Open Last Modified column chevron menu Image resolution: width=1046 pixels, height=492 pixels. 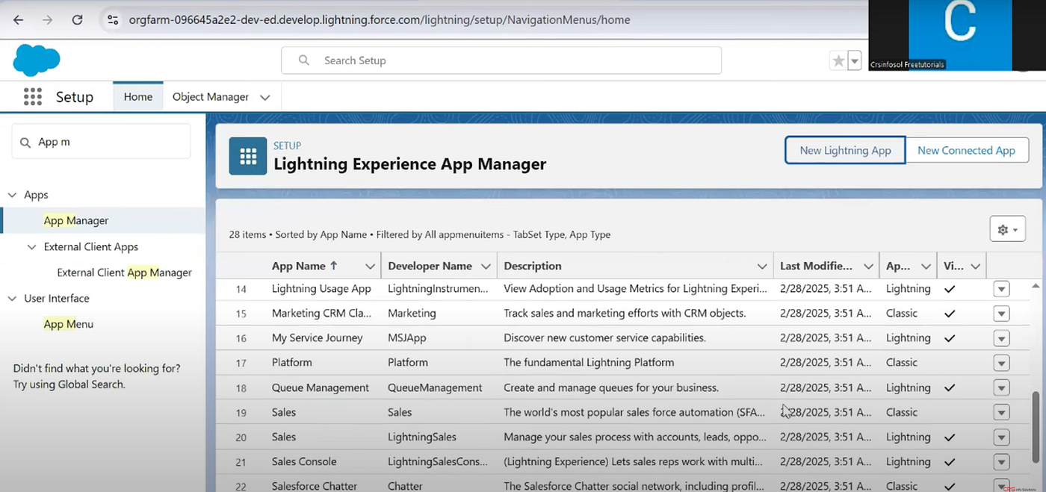[x=868, y=266]
